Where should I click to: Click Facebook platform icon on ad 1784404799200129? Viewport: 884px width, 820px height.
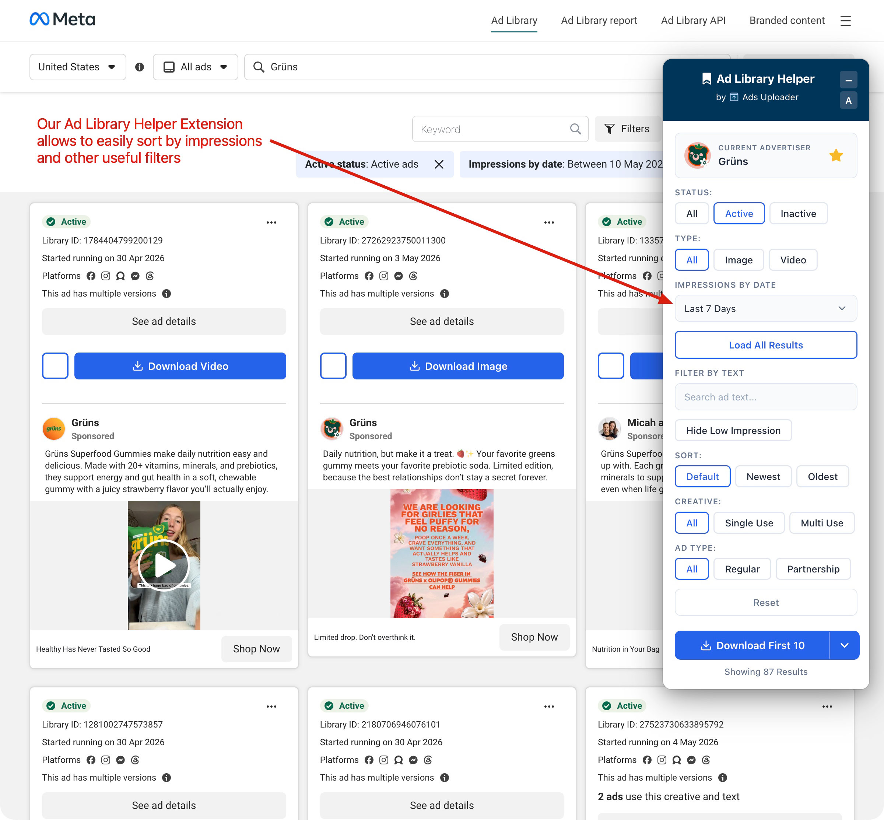tap(91, 276)
